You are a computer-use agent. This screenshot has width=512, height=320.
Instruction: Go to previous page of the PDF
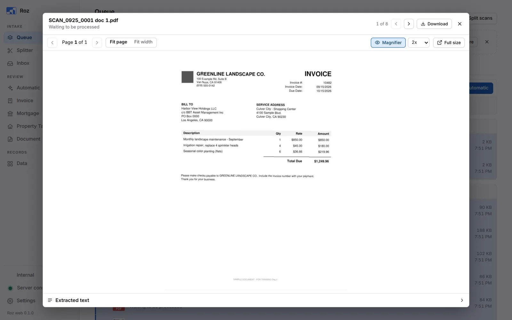coord(52,43)
